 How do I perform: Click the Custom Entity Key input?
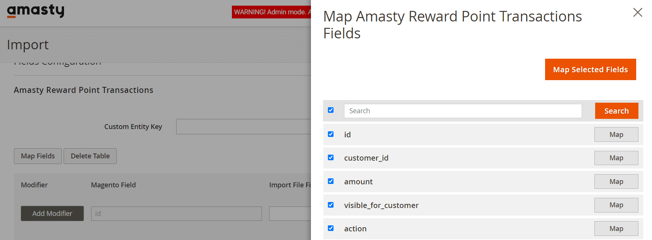tap(244, 127)
